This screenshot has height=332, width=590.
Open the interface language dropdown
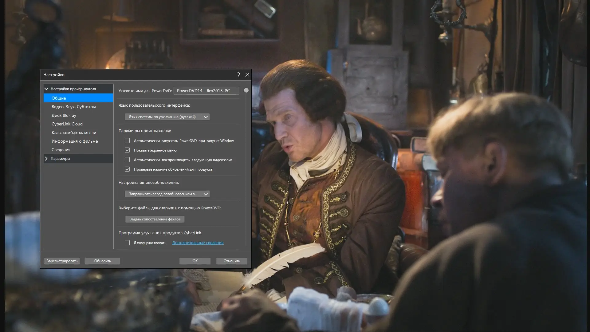click(x=206, y=117)
